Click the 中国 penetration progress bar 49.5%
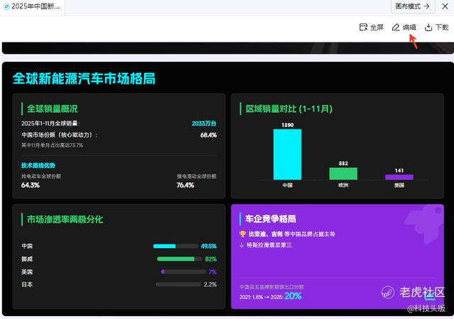 click(x=176, y=246)
